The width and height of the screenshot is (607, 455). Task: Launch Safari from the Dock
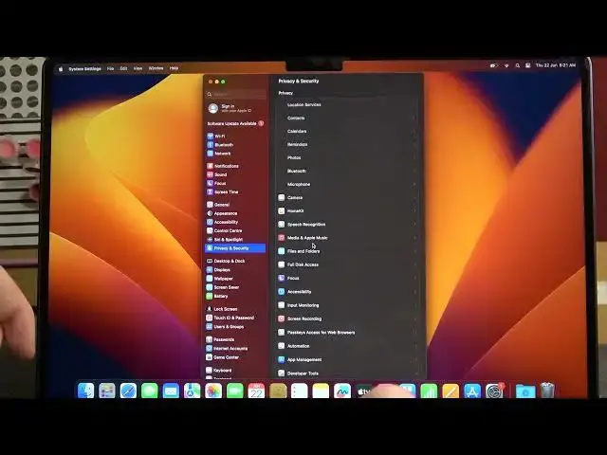point(128,391)
